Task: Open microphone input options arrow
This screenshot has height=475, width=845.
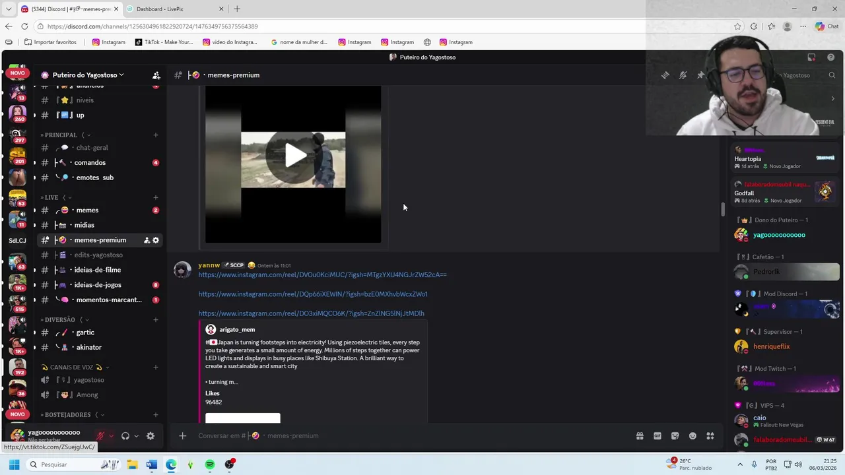Action: [x=111, y=435]
